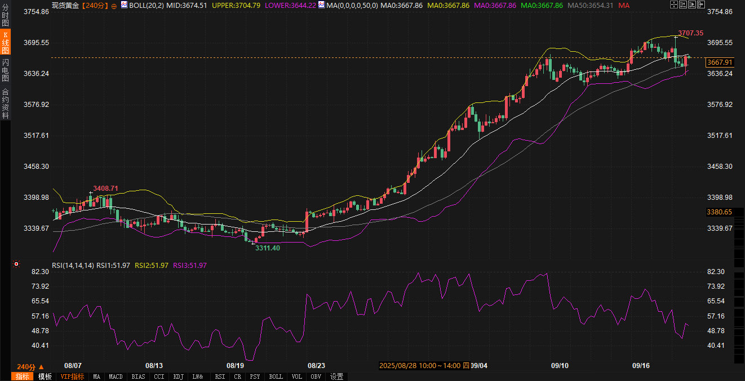The height and width of the screenshot is (381, 745).
Task: Select the BIAS indicator button
Action: (x=139, y=376)
